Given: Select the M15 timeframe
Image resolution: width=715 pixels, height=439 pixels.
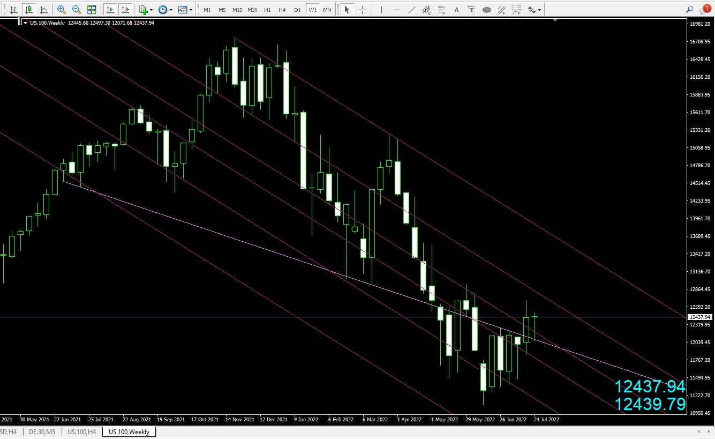Looking at the screenshot, I should coord(237,10).
